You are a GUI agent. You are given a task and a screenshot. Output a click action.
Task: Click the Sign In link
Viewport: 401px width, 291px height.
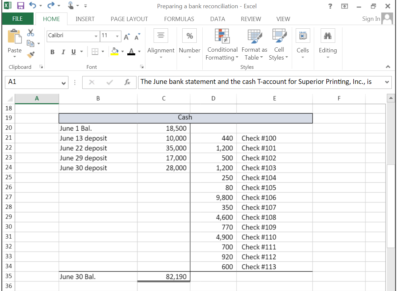[371, 19]
